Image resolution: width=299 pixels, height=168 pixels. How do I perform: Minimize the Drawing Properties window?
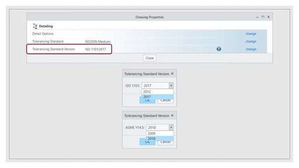pyautogui.click(x=257, y=17)
